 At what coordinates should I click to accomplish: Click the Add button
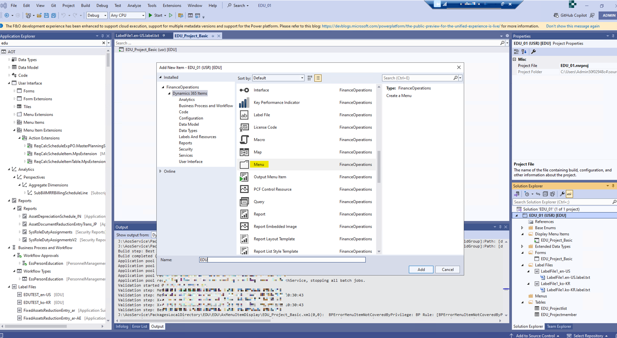(421, 269)
